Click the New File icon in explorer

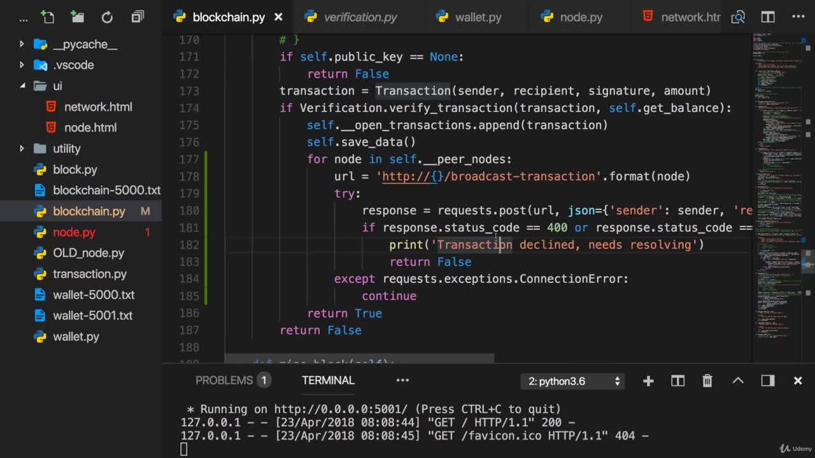click(x=48, y=17)
